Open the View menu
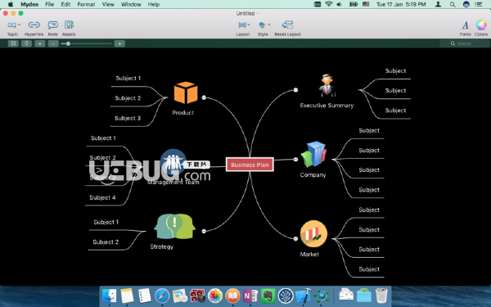 (x=108, y=4)
